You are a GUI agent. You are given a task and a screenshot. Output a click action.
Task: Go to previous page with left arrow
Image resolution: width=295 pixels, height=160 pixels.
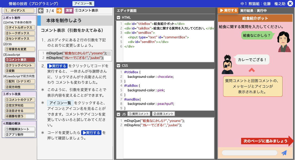[41, 11]
